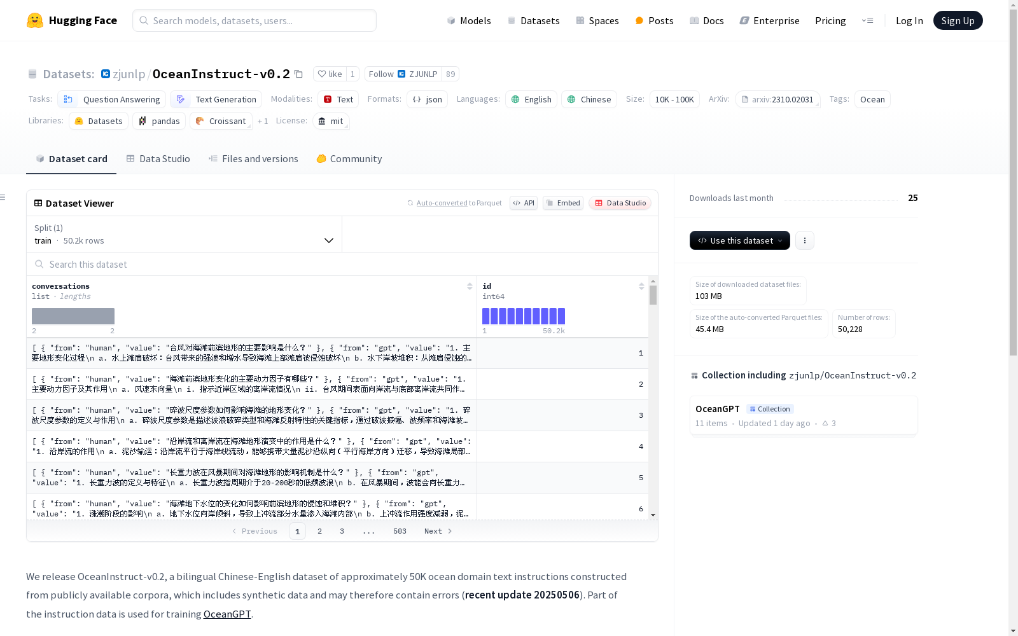Switch to the Dataset card tab
This screenshot has width=1018, height=636.
[x=71, y=159]
